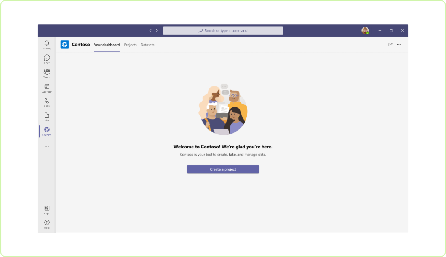The width and height of the screenshot is (446, 257).
Task: Open Chat in the sidebar
Action: tap(46, 59)
